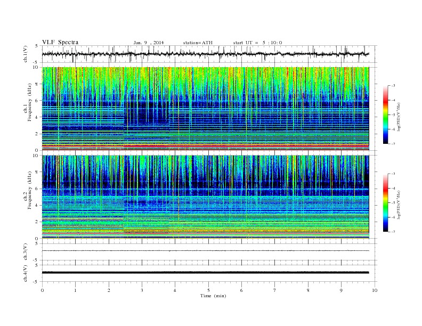Click the "-7" value on ch.1 color bar
422x326 pixels.
pyautogui.click(x=393, y=144)
